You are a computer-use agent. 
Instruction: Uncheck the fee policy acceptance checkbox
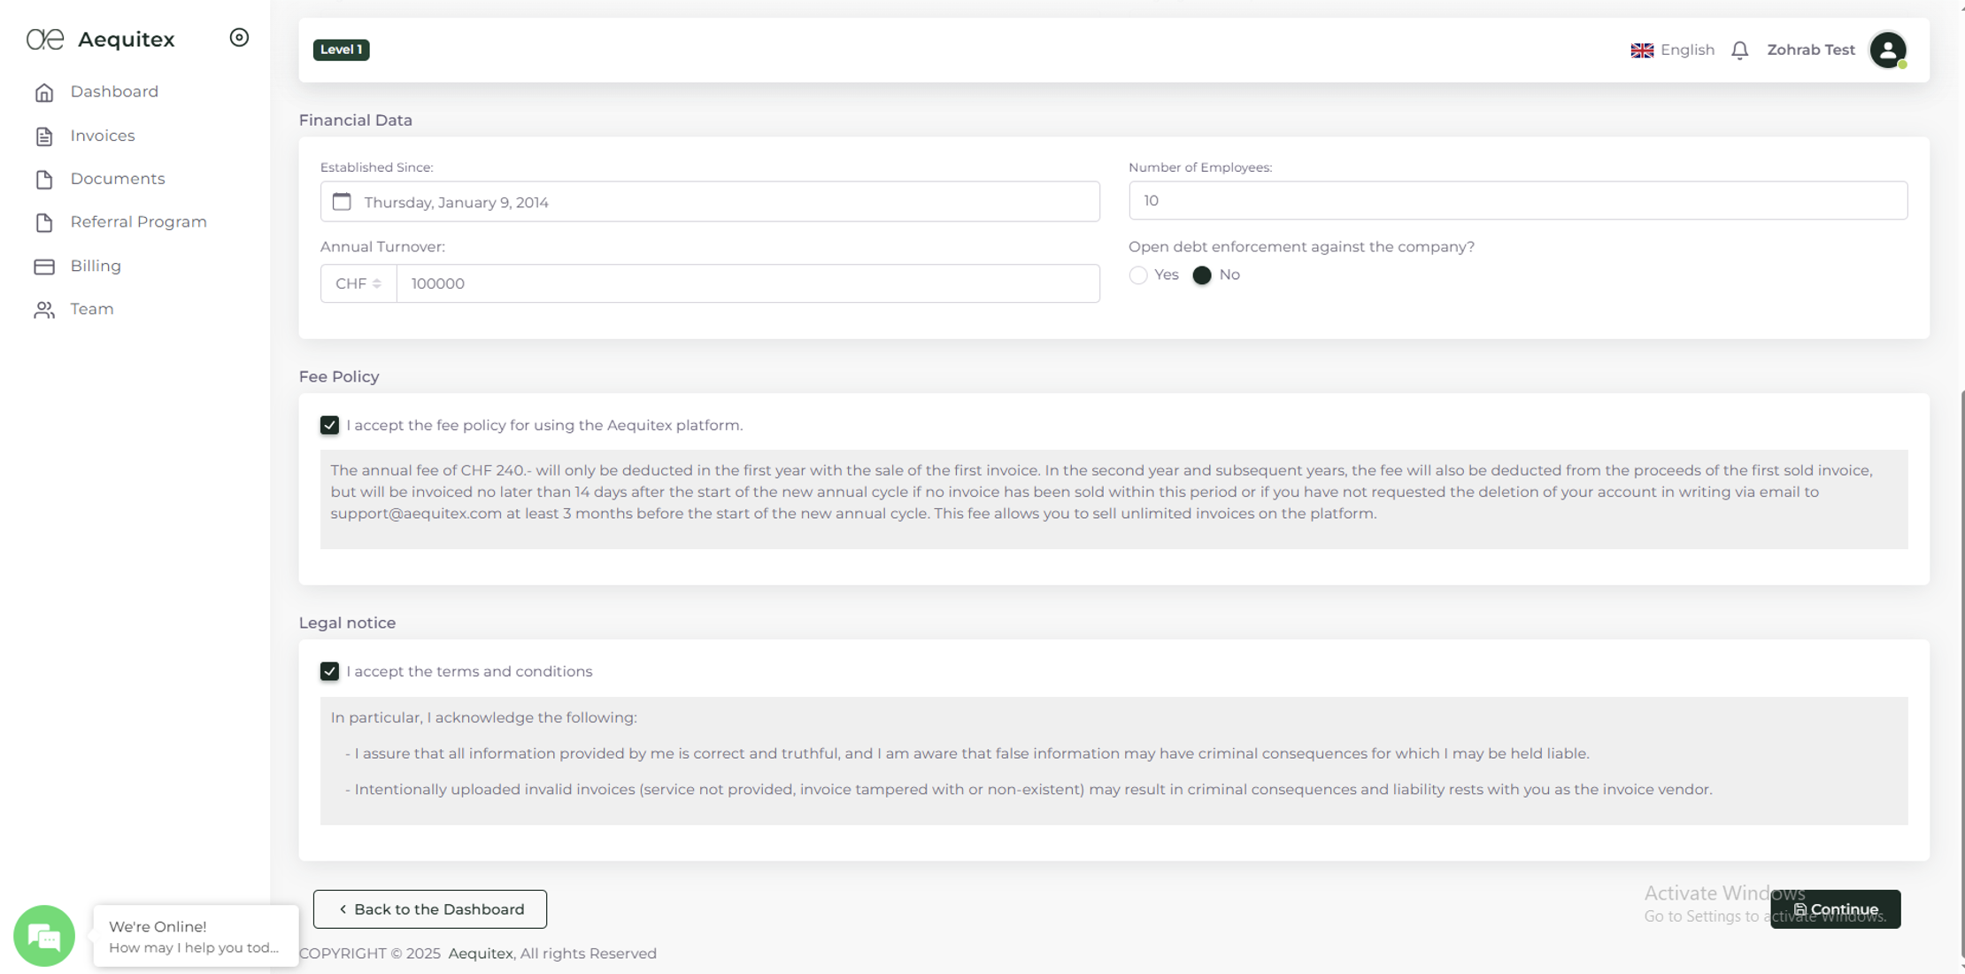point(329,425)
